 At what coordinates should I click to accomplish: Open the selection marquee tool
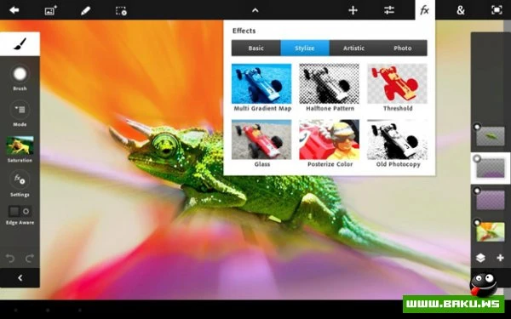(x=121, y=11)
